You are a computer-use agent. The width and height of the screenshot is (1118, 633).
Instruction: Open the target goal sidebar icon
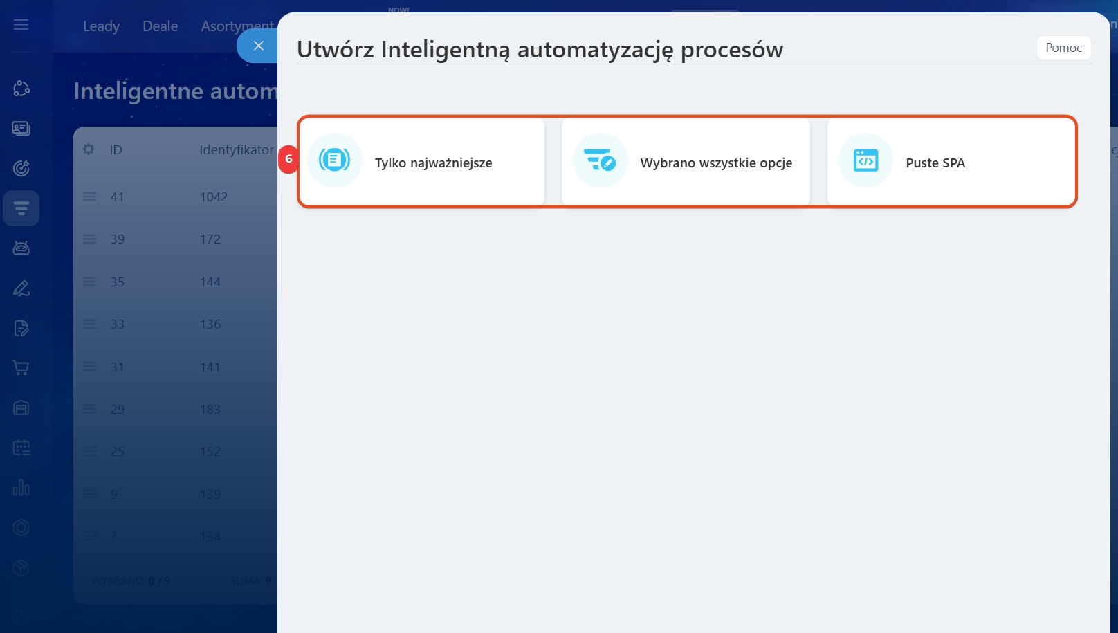pos(21,168)
